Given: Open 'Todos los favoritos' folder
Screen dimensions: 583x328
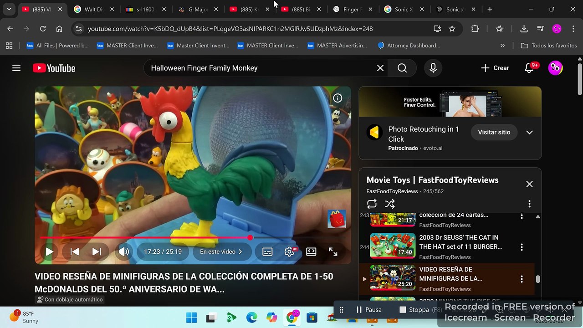Looking at the screenshot, I should click(549, 46).
